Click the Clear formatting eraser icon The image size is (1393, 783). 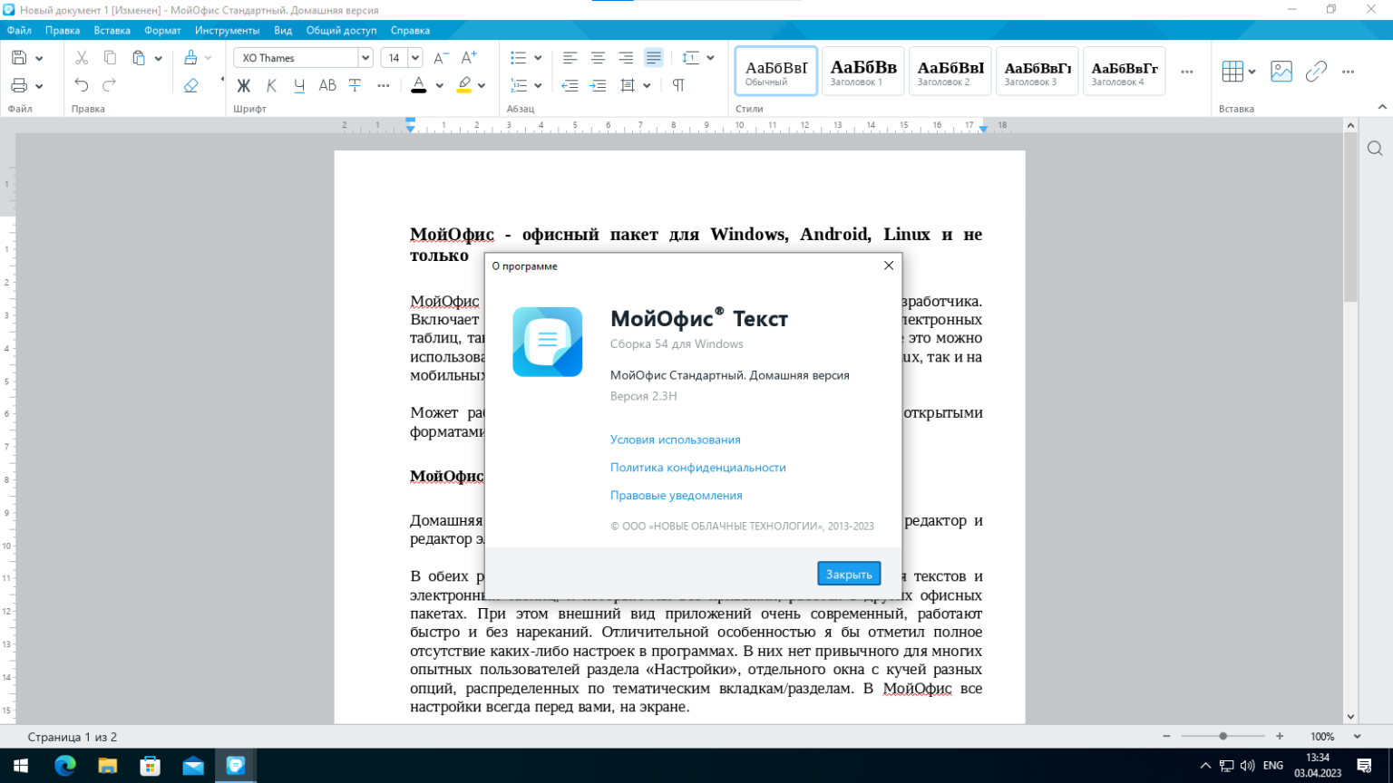[x=190, y=85]
